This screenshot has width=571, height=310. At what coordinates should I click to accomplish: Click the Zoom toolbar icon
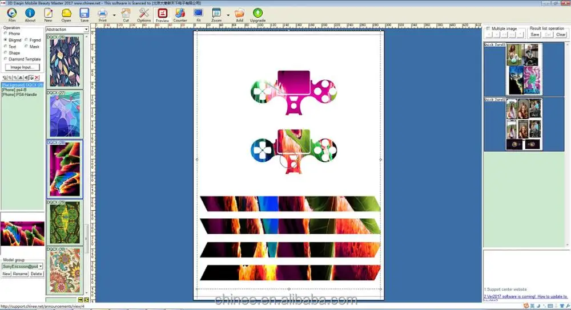(x=216, y=15)
